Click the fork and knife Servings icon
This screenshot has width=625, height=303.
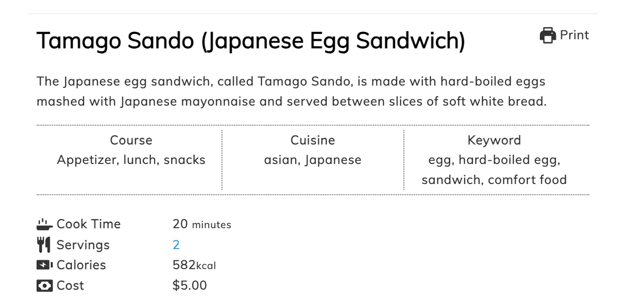pos(43,244)
